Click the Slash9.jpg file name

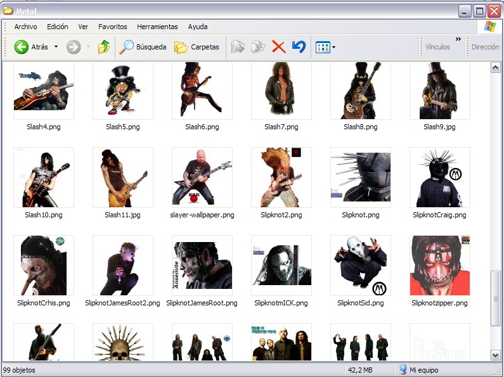(x=439, y=127)
